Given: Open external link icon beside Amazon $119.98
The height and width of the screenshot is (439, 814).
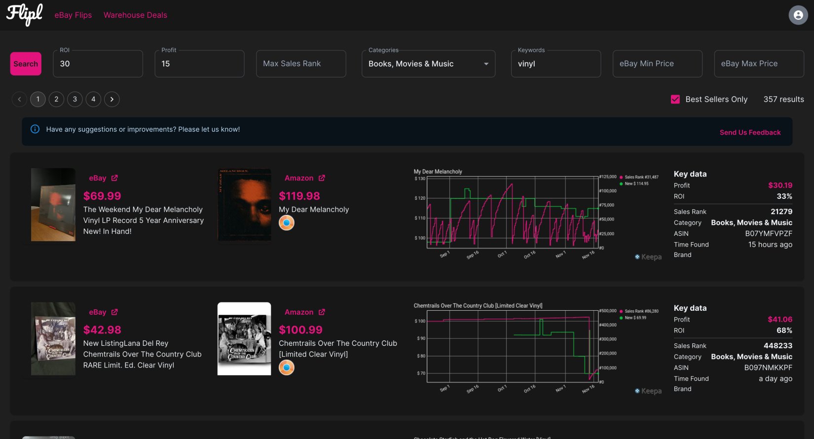Looking at the screenshot, I should click(322, 178).
